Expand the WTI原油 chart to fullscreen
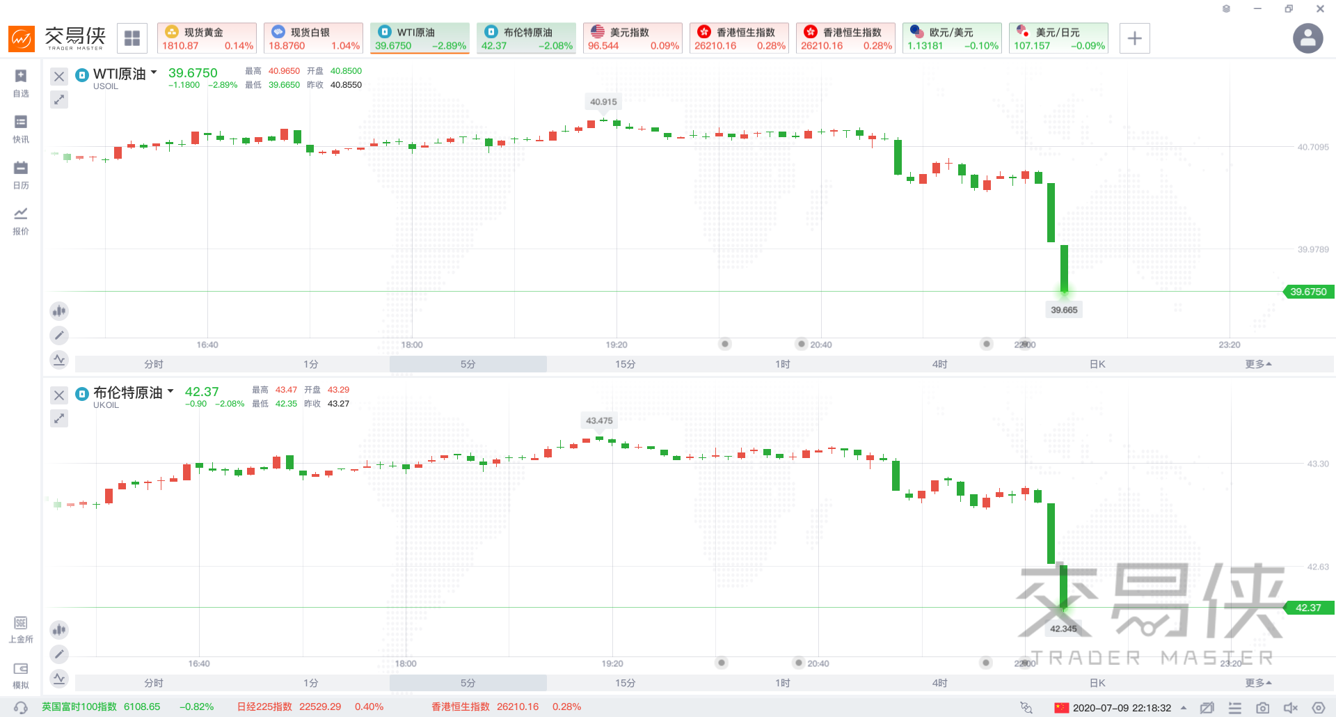 tap(59, 100)
